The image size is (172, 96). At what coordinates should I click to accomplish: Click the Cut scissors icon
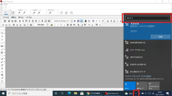point(64,25)
